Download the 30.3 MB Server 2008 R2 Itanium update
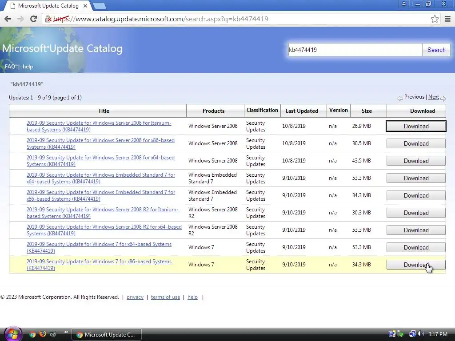 [416, 213]
